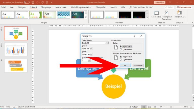Choose first white variant thumbnail
This screenshot has height=109, width=194.
click(x=97, y=15)
